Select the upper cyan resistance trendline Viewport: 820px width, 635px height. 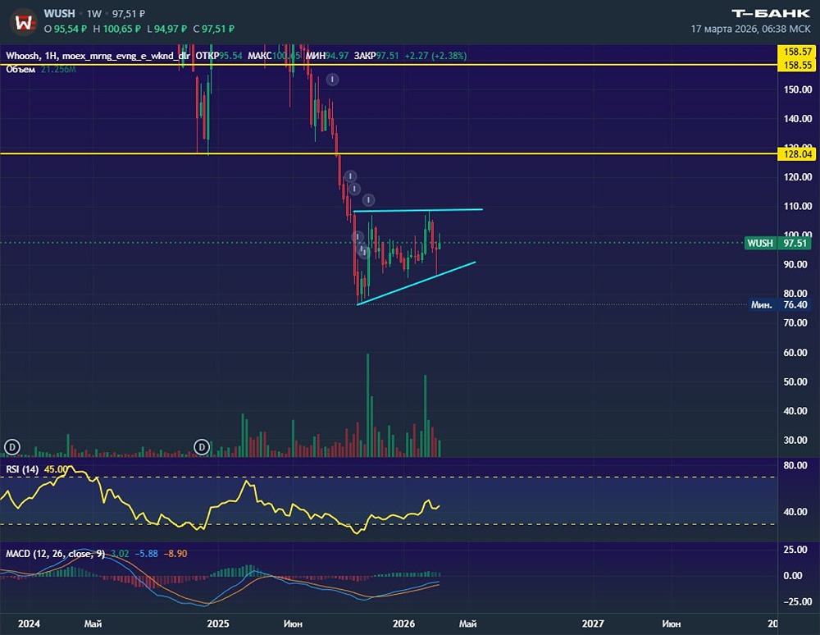pyautogui.click(x=418, y=210)
